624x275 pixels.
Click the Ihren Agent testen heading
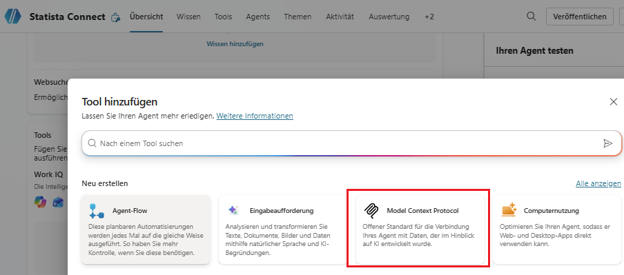point(534,50)
